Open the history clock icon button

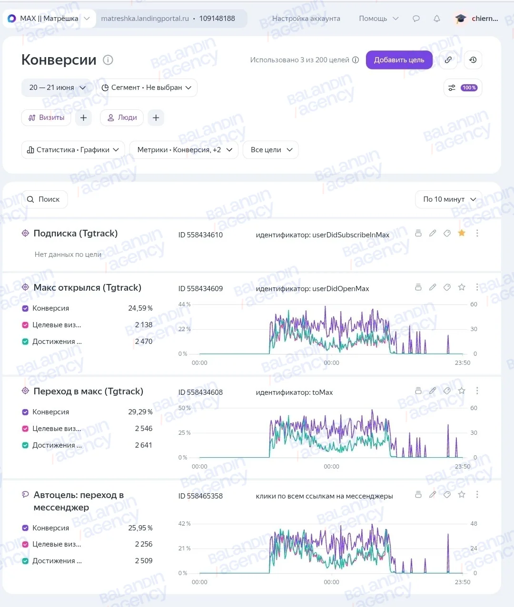[473, 60]
